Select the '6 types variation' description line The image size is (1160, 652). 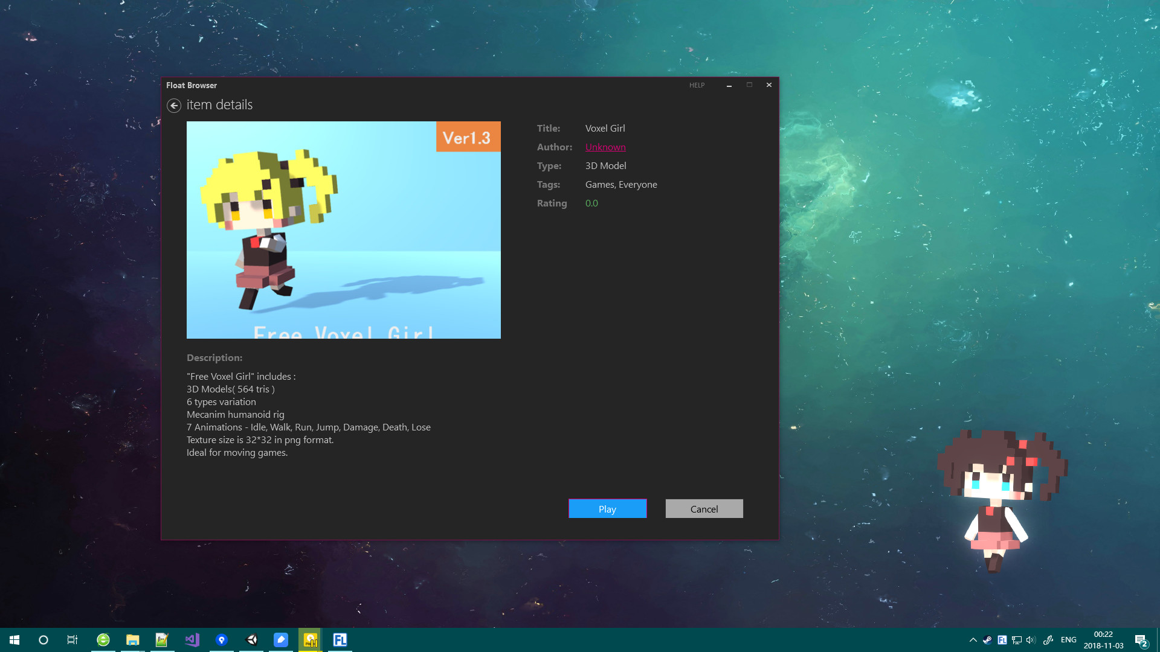pos(221,401)
